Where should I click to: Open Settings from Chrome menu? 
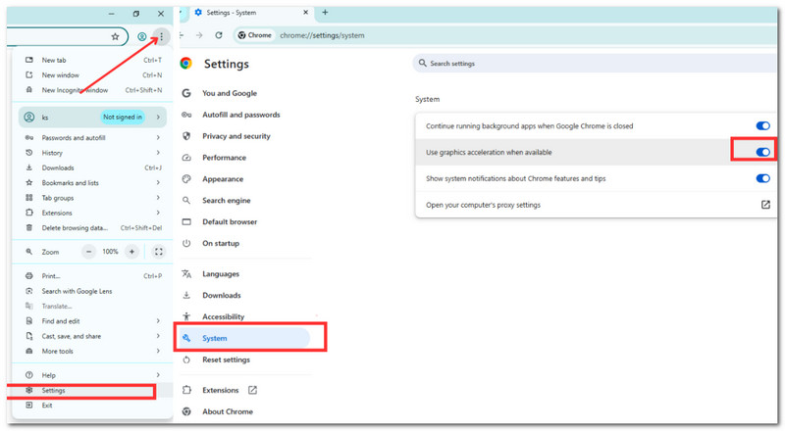pos(93,390)
